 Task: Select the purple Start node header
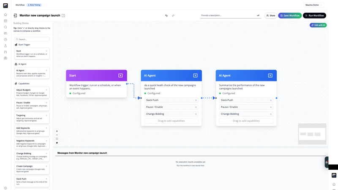[96, 76]
